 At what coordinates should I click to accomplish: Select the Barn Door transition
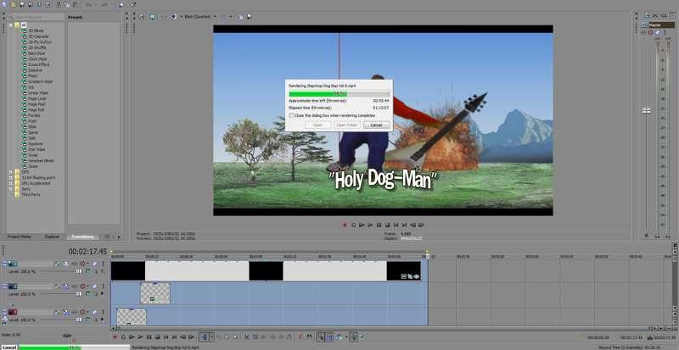point(36,53)
